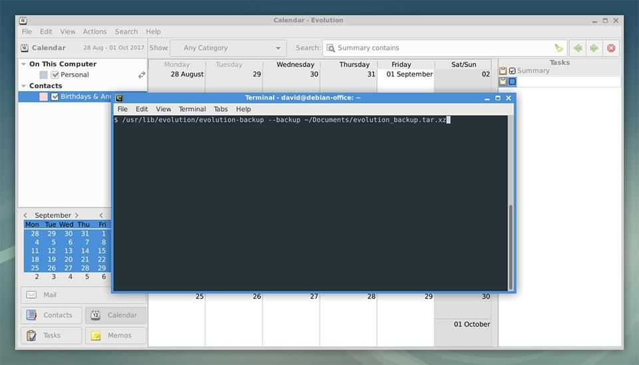Click the clipboard icon in new task row
Screen dimensions: 639x365
click(503, 81)
